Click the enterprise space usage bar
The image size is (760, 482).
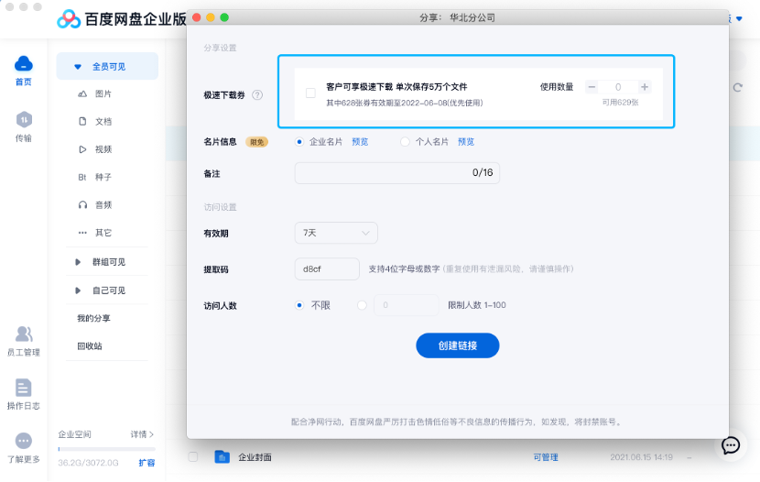tap(106, 449)
